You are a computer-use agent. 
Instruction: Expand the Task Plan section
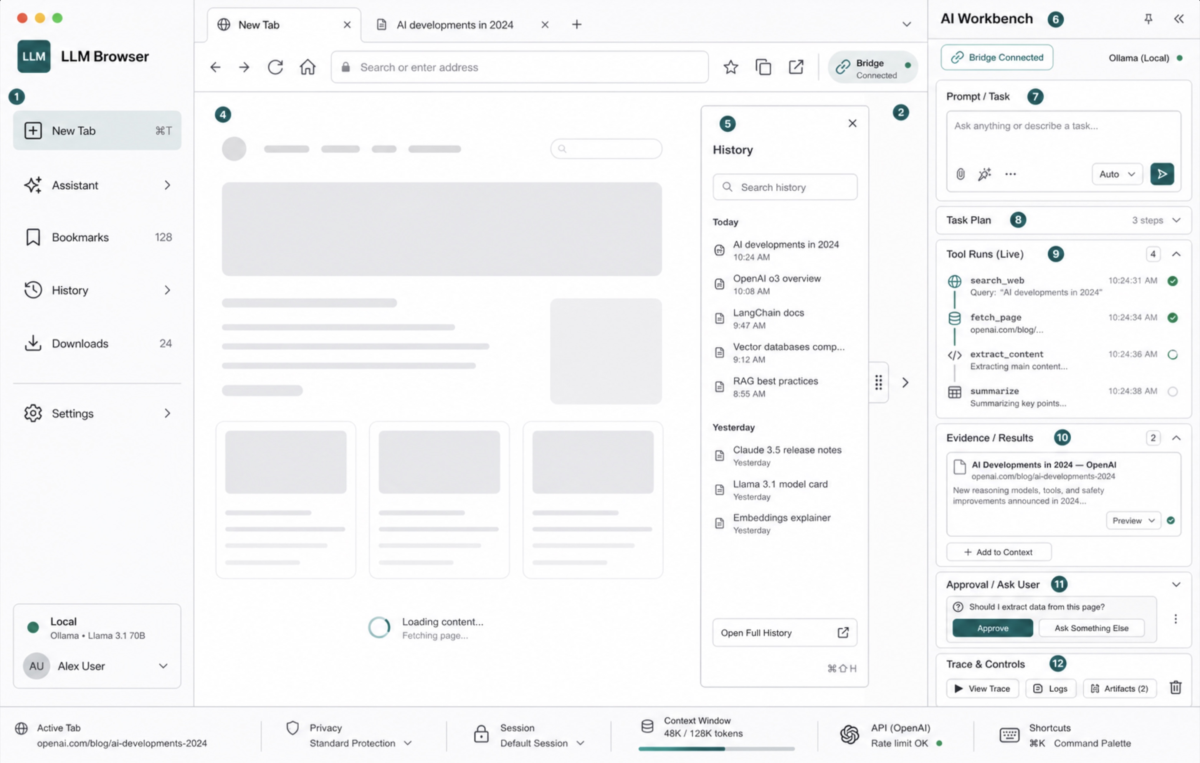tap(1176, 220)
